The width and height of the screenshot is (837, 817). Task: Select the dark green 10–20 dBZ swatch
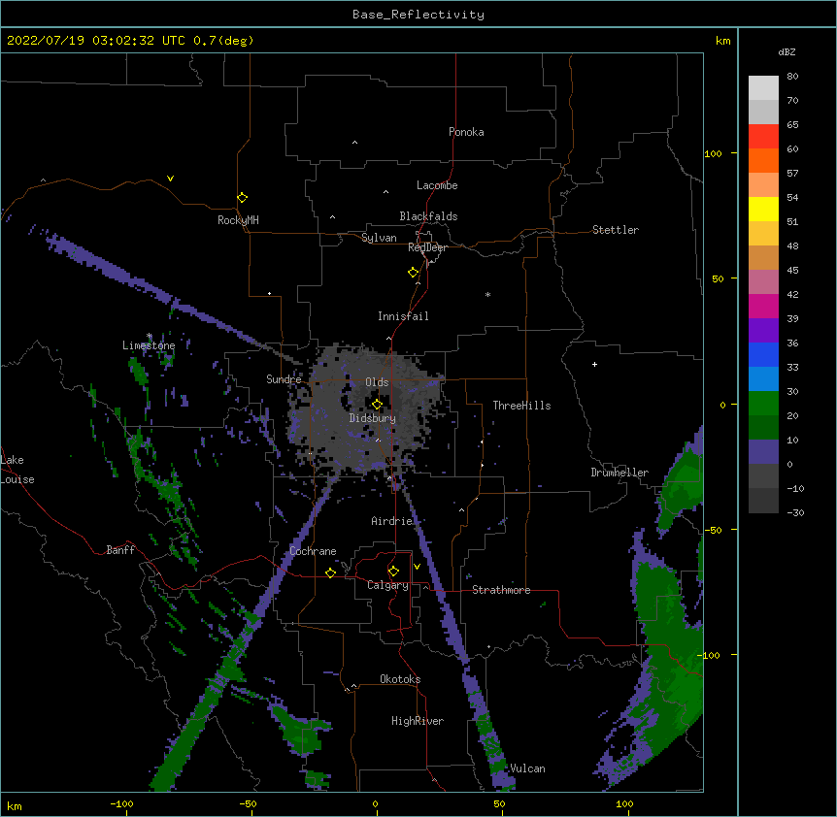[x=763, y=427]
